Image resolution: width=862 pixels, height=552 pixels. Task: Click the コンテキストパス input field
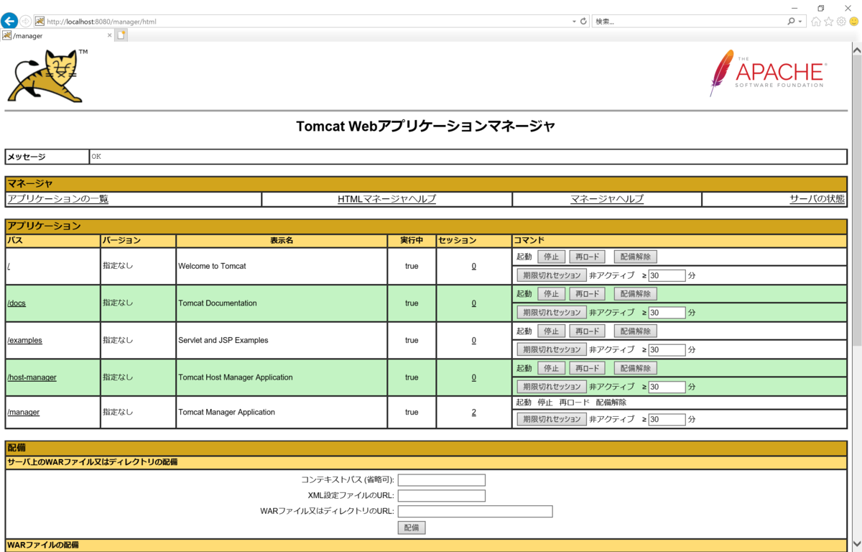coord(442,480)
